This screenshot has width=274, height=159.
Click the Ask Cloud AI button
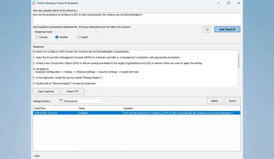[227, 29]
